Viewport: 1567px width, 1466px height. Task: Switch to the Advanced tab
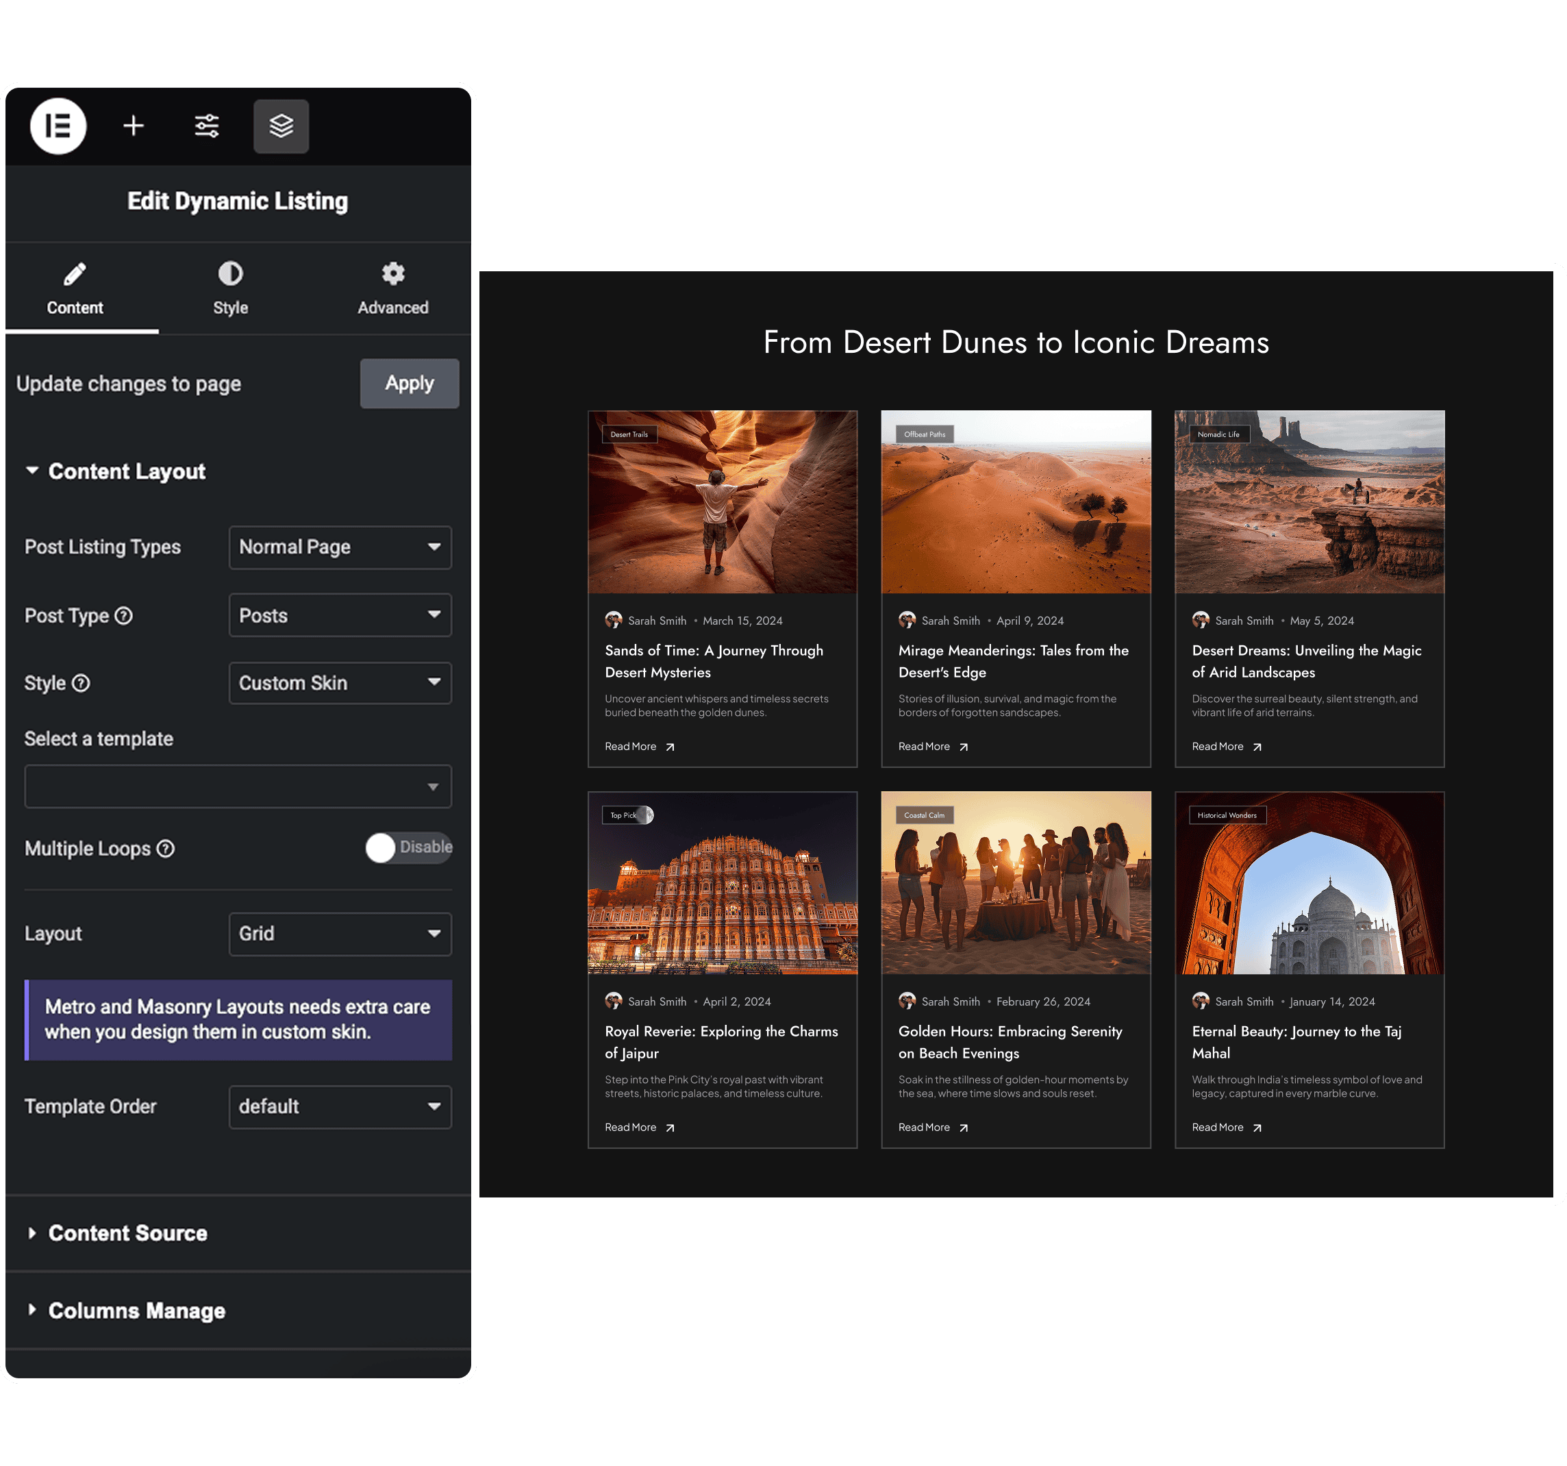coord(392,288)
